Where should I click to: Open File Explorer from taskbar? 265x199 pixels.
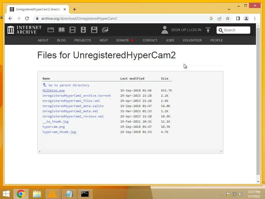[37, 194]
